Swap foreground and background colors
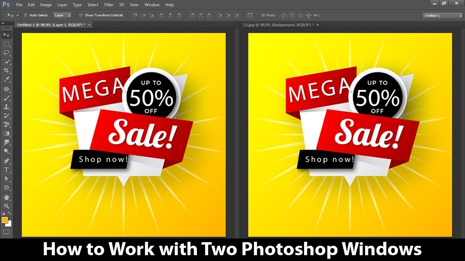Viewport: 465px width, 261px height. 10,213
